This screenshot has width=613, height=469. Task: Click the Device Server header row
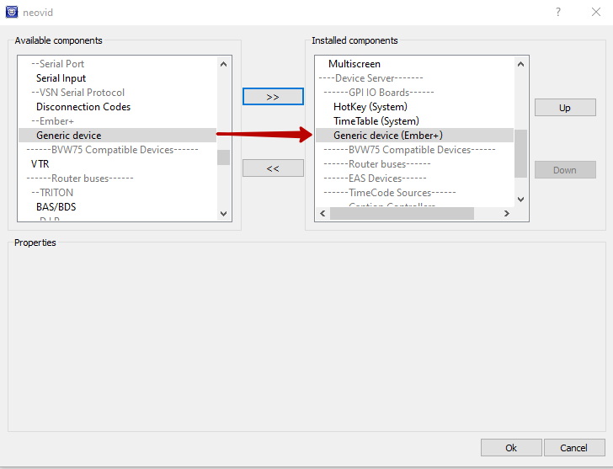(x=414, y=78)
